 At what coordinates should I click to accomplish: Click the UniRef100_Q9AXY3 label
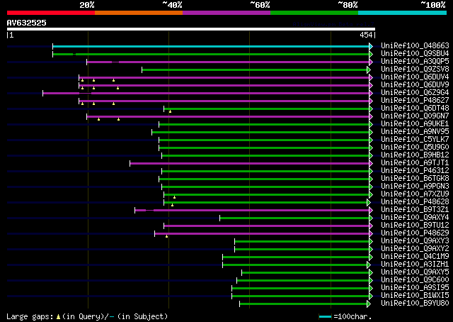coord(415,241)
